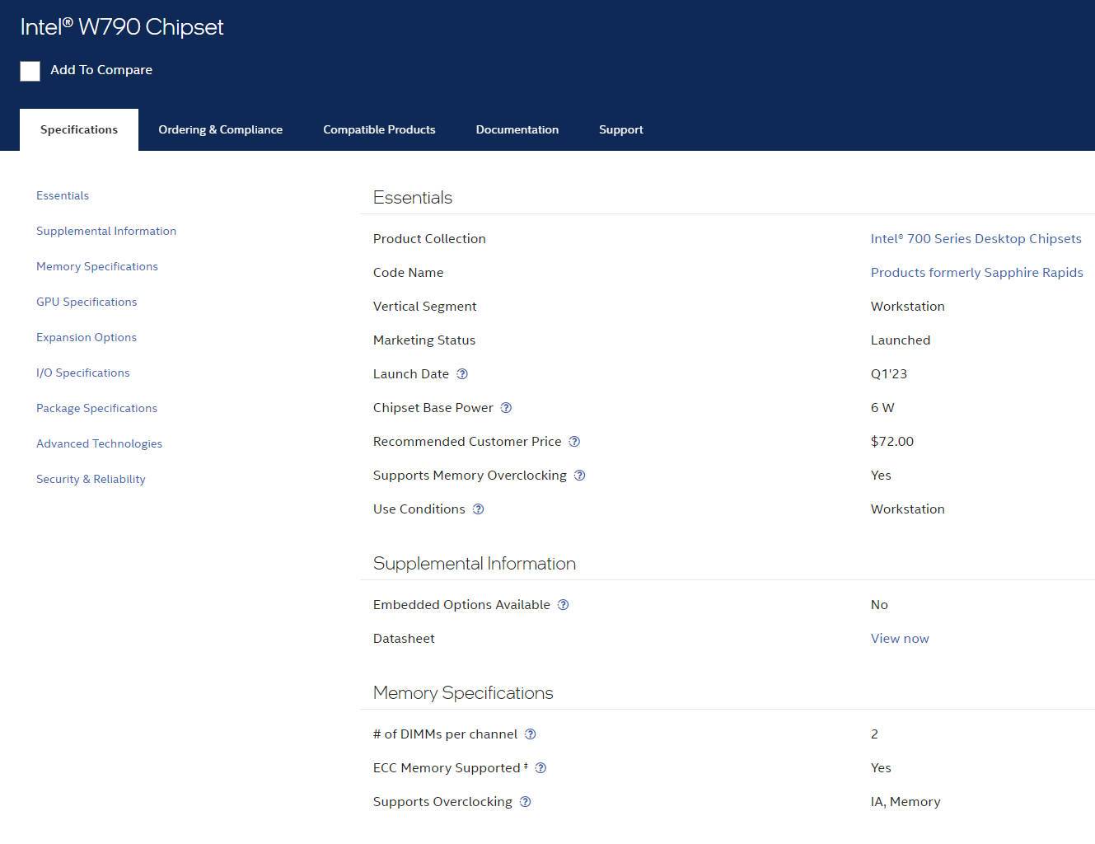
Task: Open Recommended Customer Price info icon
Action: (574, 442)
